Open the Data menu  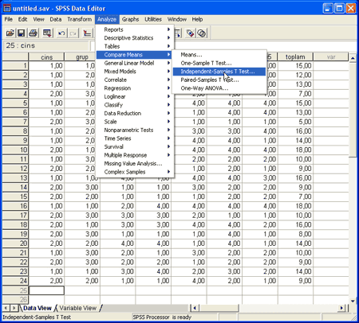point(56,19)
